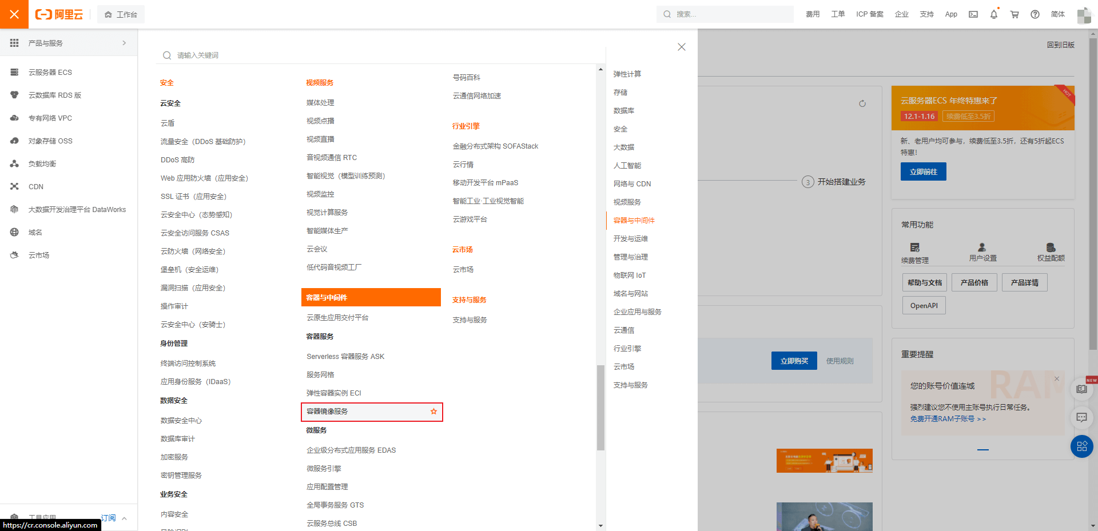Click the 立即购买 button
Image resolution: width=1098 pixels, height=531 pixels.
[794, 361]
